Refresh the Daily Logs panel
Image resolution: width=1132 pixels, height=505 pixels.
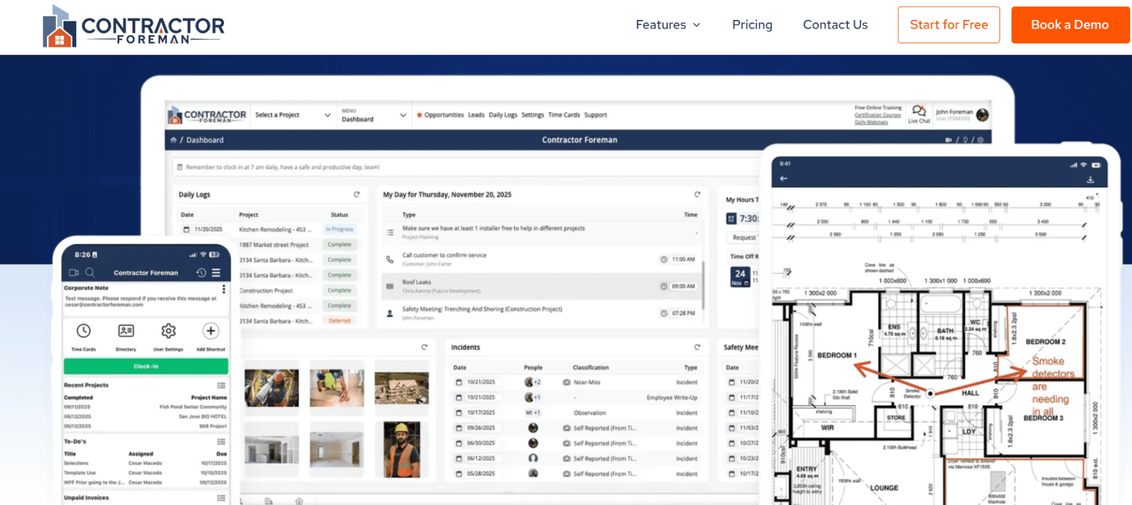pyautogui.click(x=357, y=195)
